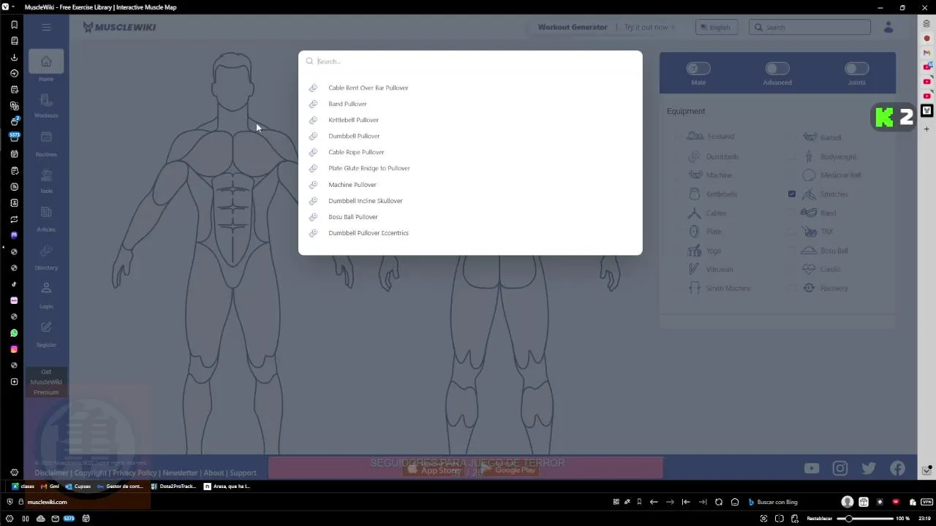Open the Directory section in sidebar
This screenshot has height=526, width=936.
coord(46,257)
